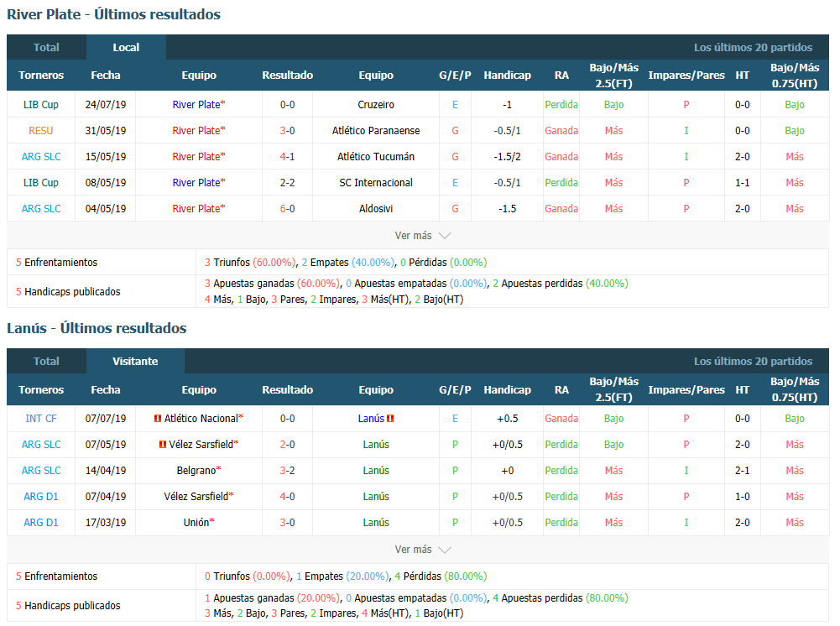Click the 3-2 result of Belgrano match
Image resolution: width=840 pixels, height=626 pixels.
pos(287,471)
